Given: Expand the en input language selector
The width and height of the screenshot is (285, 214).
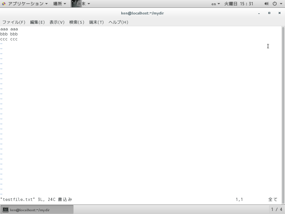Looking at the screenshot, I should click(216, 4).
